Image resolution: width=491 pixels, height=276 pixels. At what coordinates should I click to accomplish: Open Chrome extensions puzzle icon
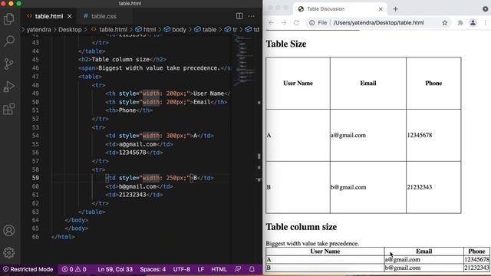460,22
